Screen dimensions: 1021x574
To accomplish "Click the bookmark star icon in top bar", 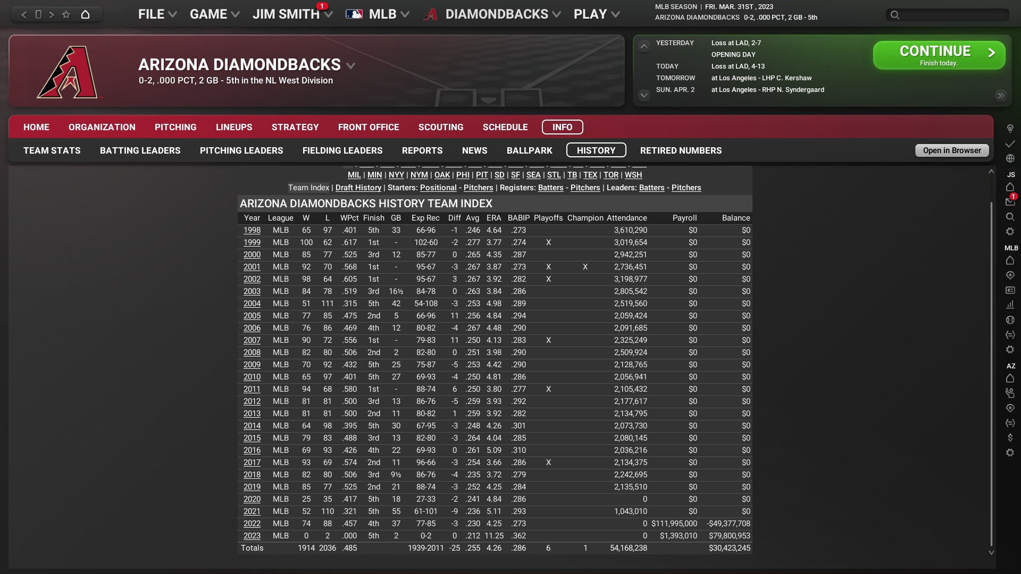I will [66, 14].
